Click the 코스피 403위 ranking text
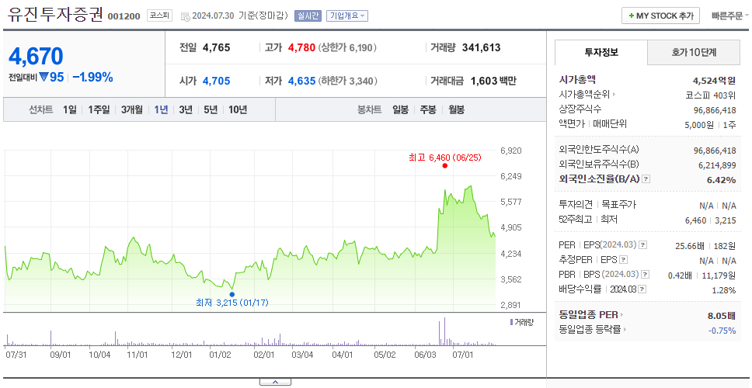The image size is (752, 388). (711, 95)
